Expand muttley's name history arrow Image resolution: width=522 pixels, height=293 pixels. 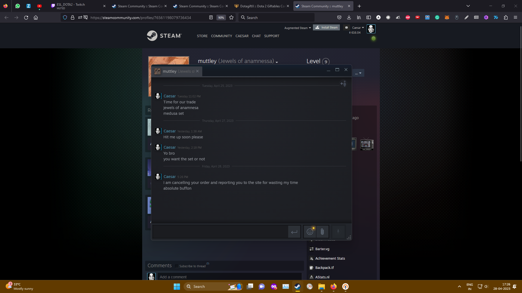[x=277, y=62]
